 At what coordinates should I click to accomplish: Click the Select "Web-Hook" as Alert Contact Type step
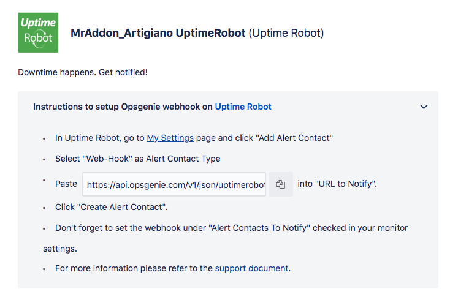[137, 159]
